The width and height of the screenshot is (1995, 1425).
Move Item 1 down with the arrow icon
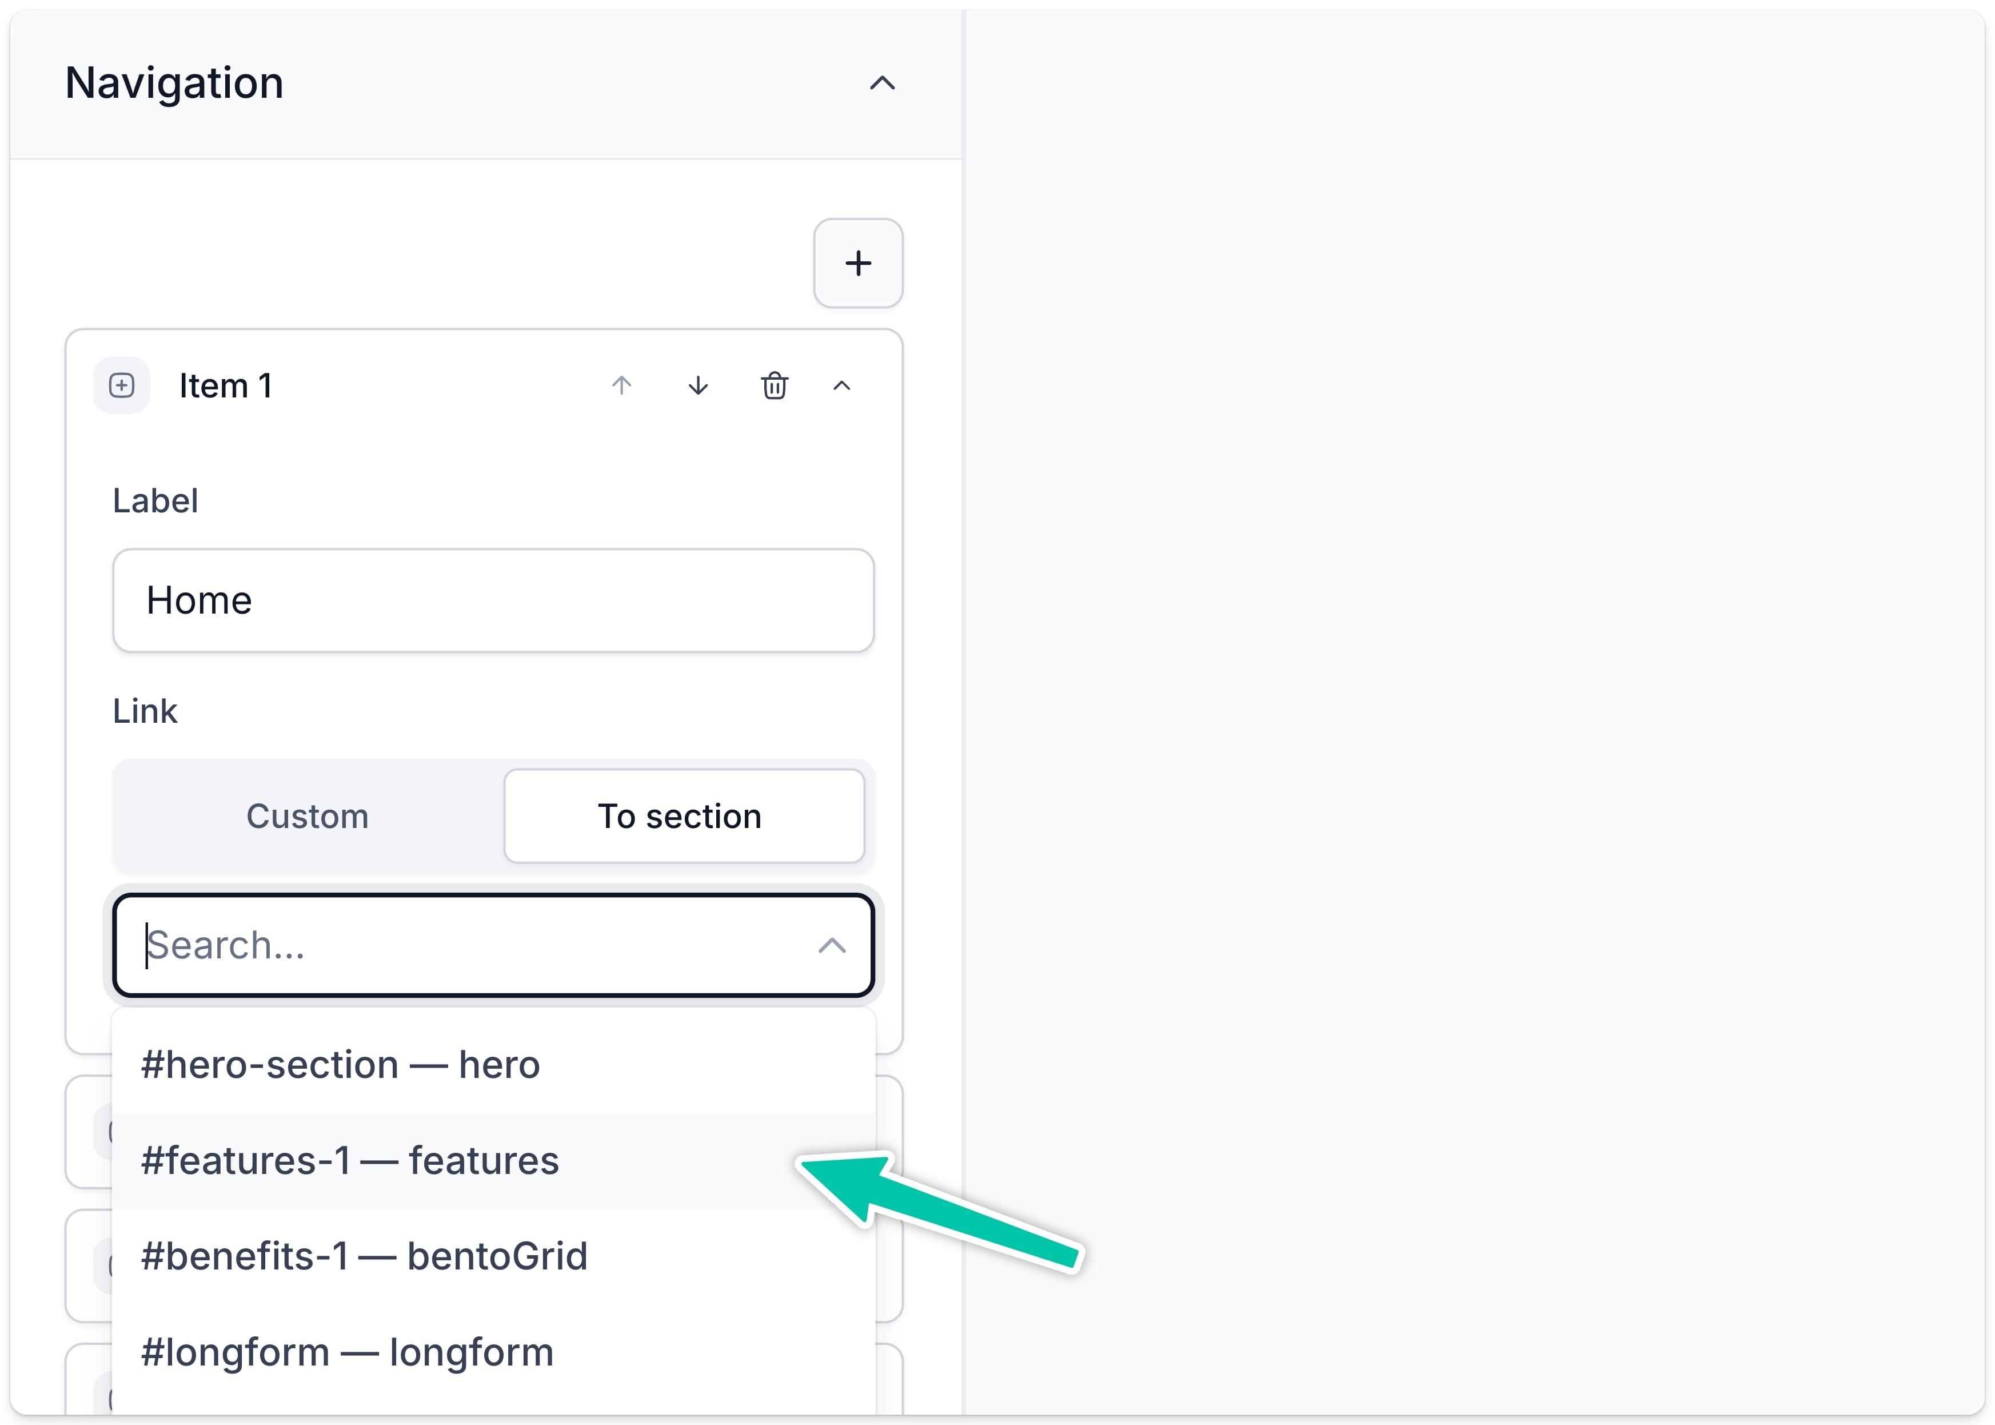697,386
